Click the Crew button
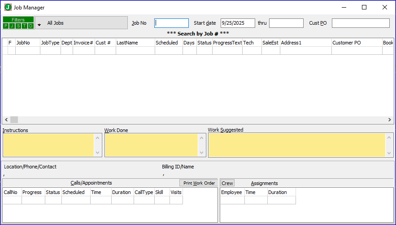This screenshot has width=396, height=225. 227,183
